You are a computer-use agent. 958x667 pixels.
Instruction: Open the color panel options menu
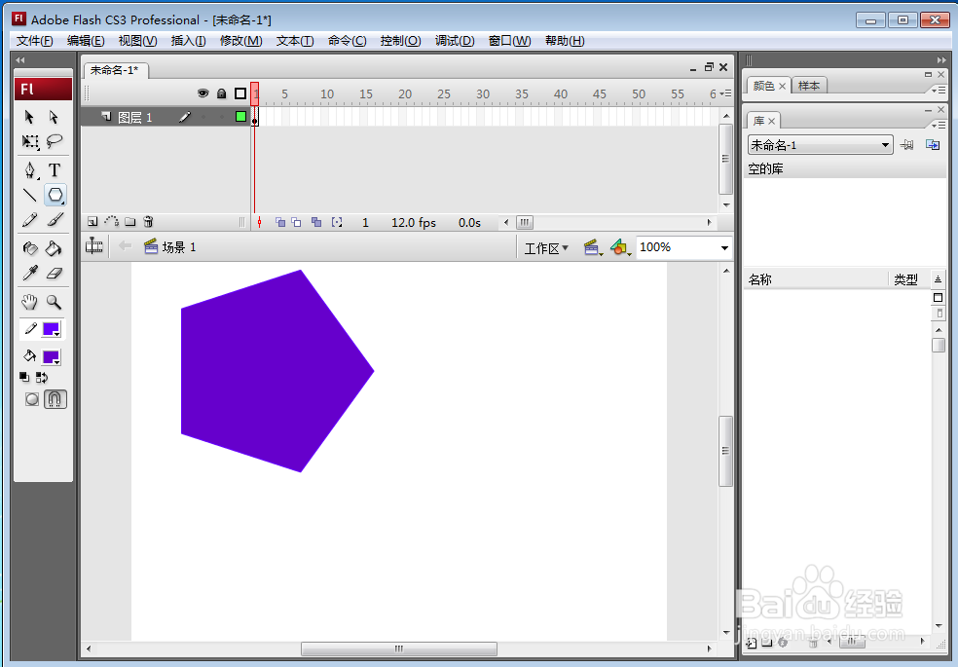click(x=939, y=90)
